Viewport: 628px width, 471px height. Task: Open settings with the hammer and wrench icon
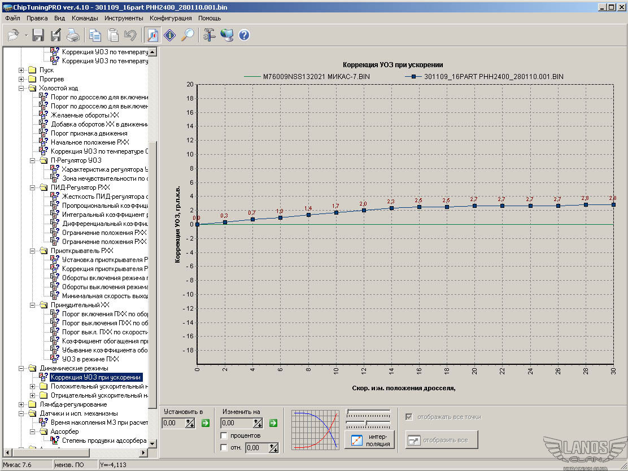[208, 35]
